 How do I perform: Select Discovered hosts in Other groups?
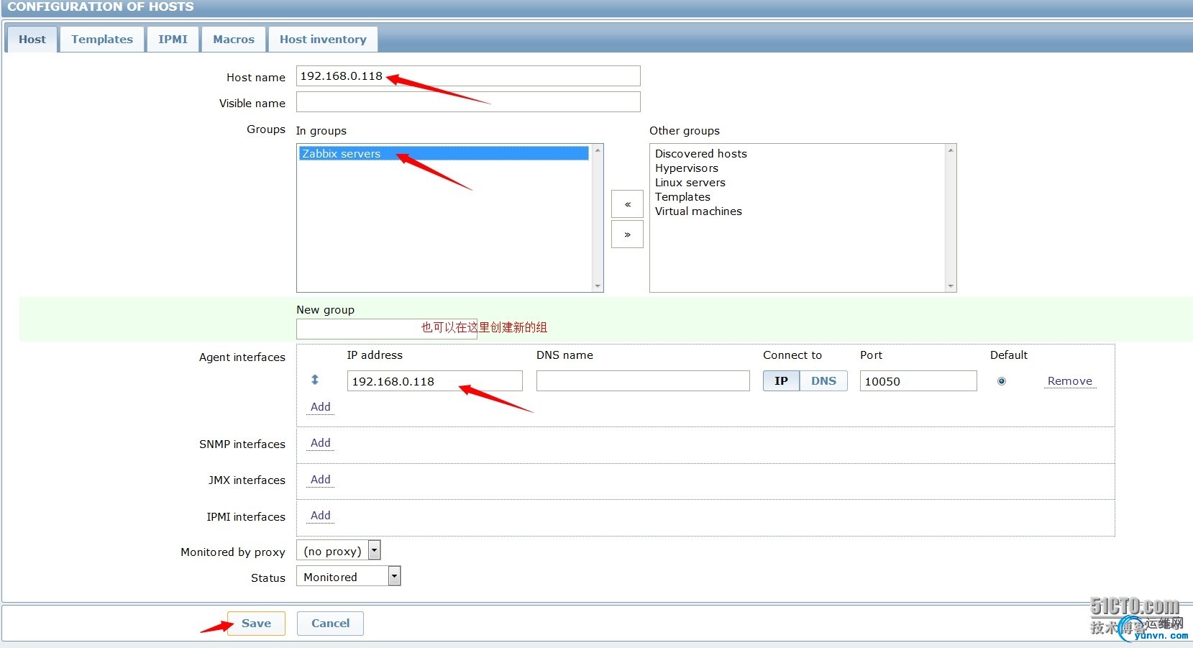[701, 153]
